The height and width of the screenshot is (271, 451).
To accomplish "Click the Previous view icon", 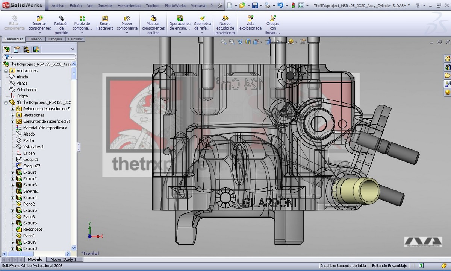I will coord(241,42).
